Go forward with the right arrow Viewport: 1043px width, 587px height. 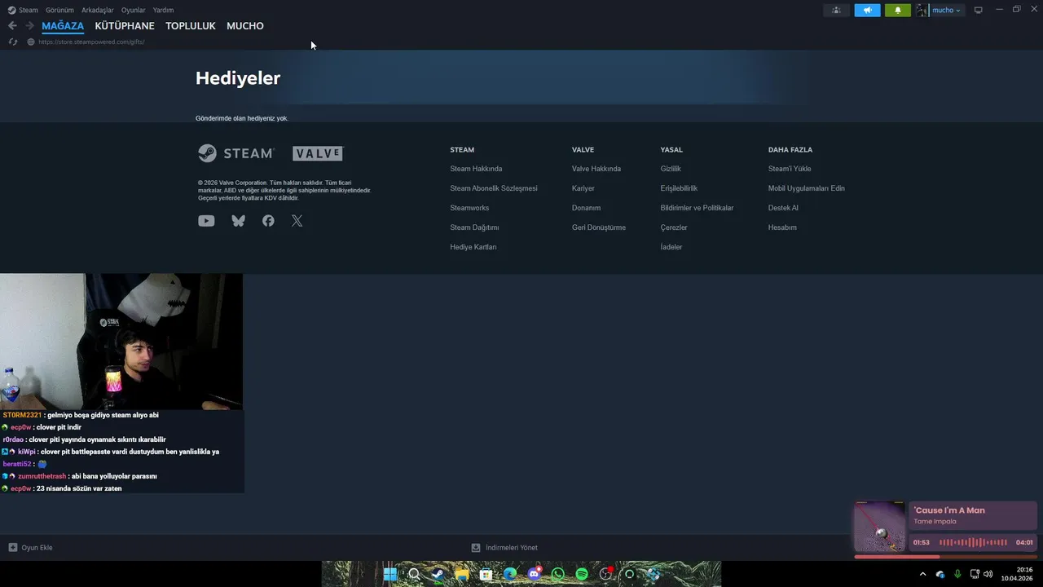coord(30,26)
